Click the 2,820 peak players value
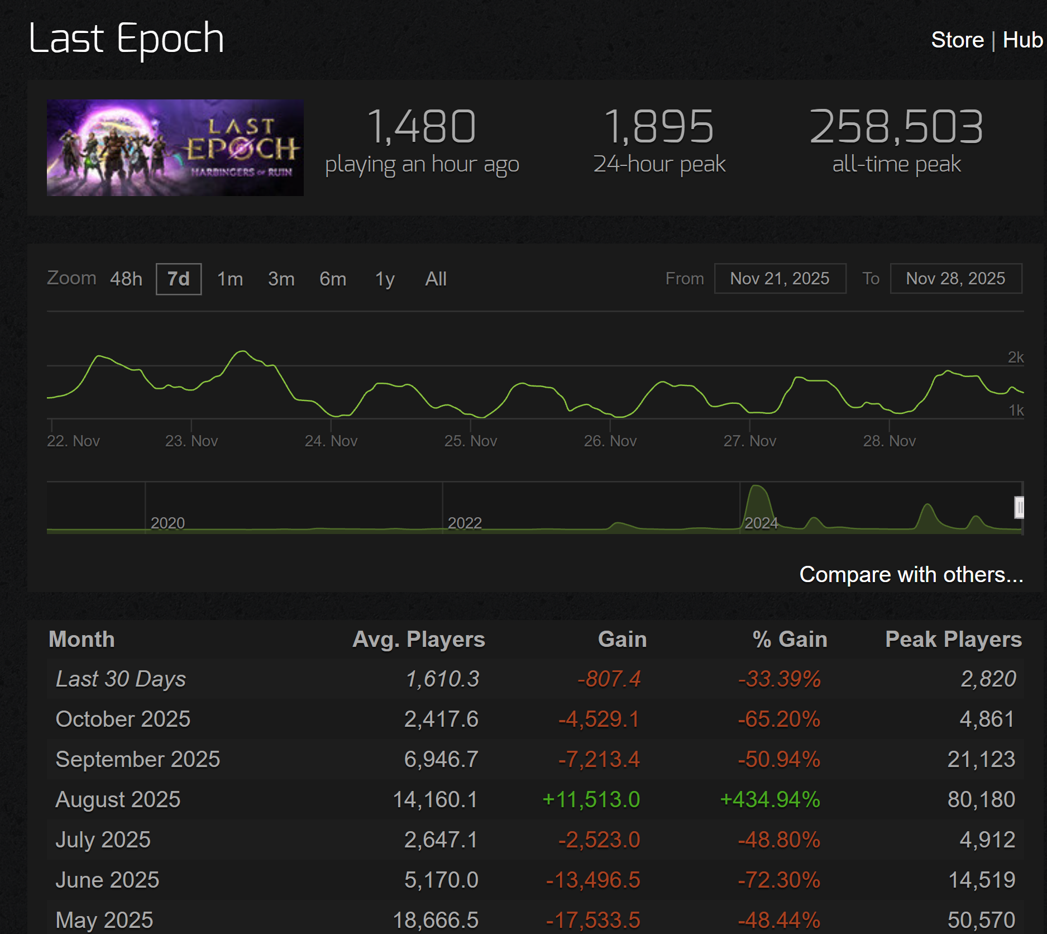This screenshot has height=934, width=1047. pos(988,679)
